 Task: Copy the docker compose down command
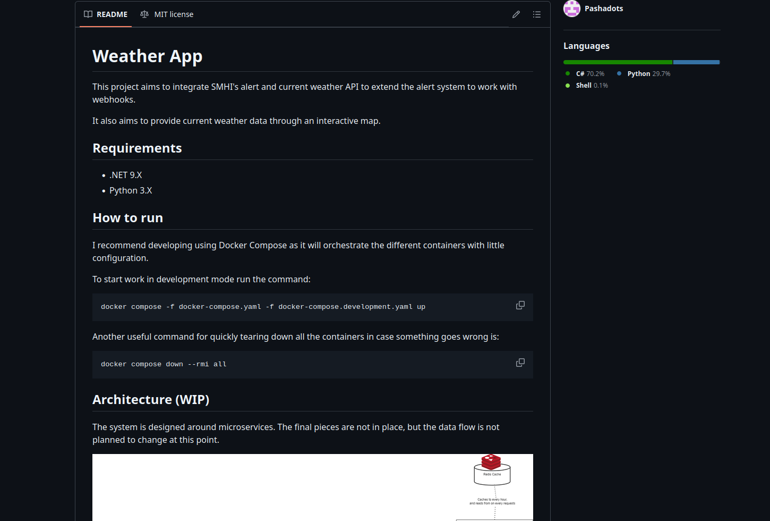(x=520, y=363)
